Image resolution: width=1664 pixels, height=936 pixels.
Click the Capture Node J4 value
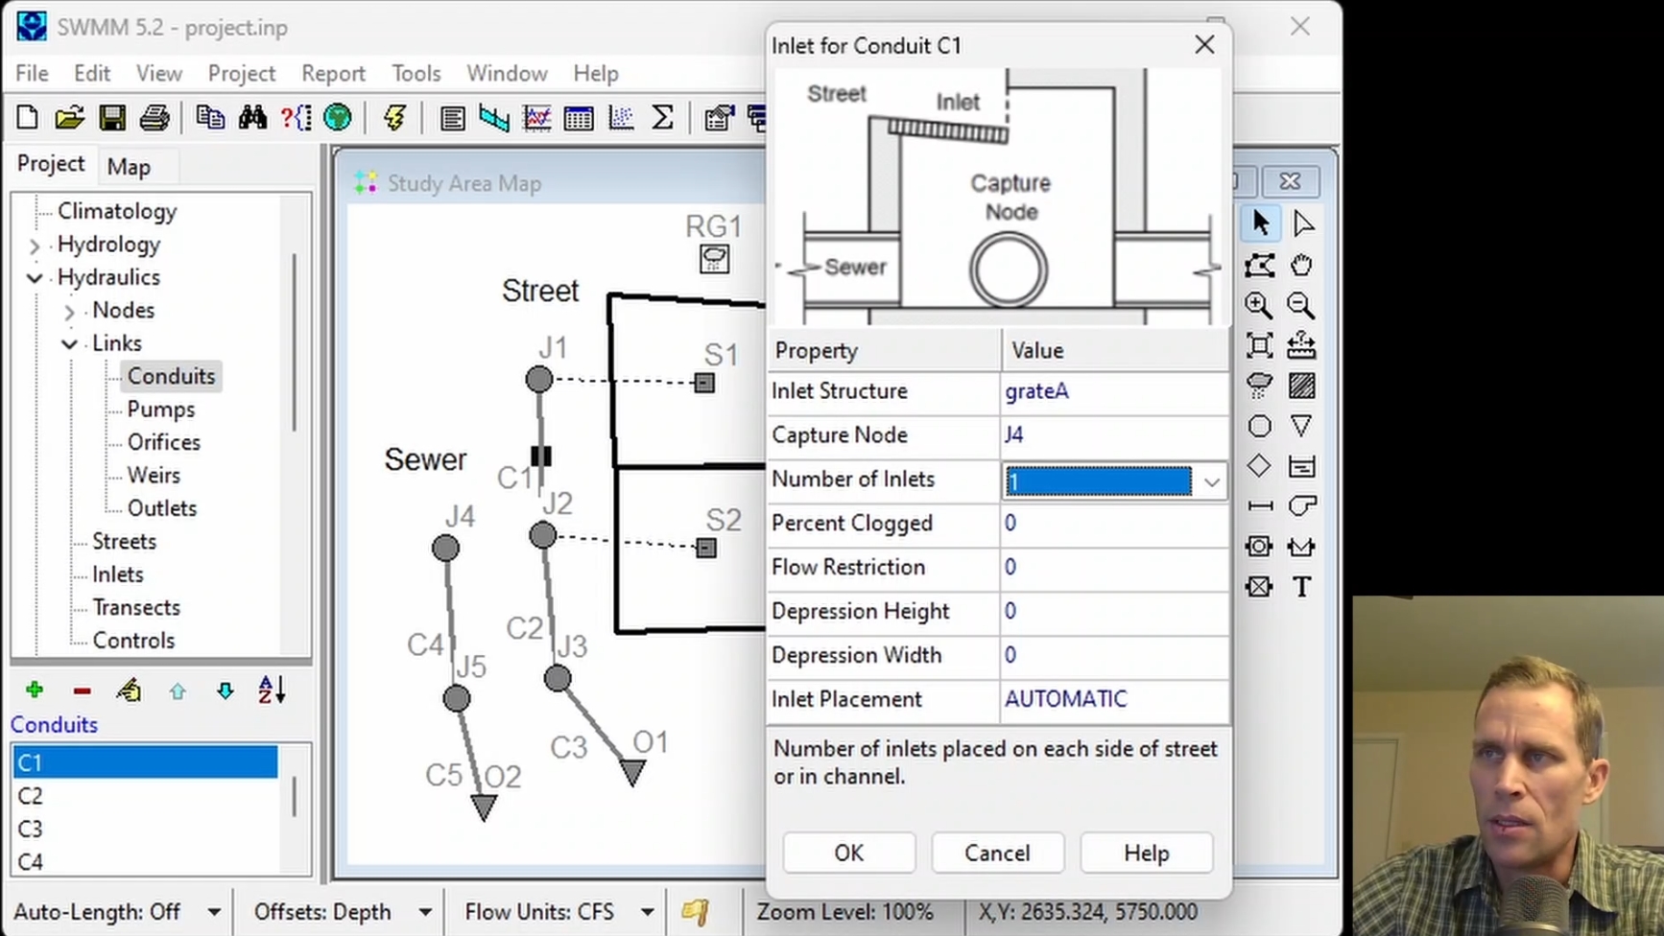pos(1113,435)
